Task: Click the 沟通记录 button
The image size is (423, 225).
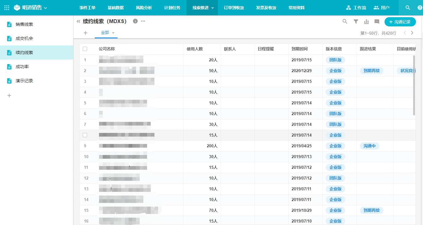Action: 400,22
